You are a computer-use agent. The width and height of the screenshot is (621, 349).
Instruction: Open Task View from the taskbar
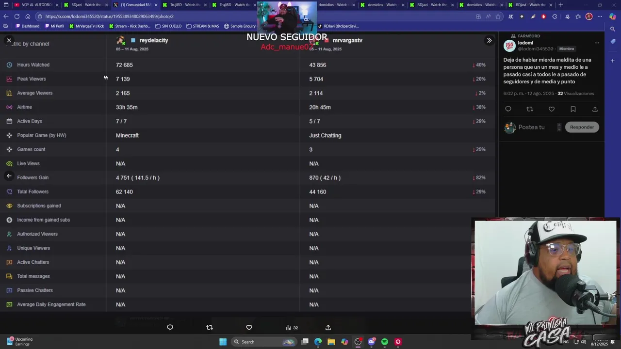tap(305, 342)
